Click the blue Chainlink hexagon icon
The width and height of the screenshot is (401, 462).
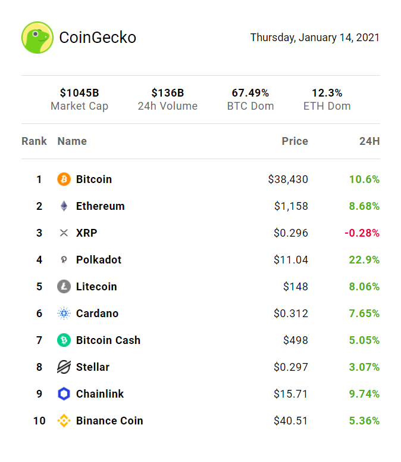64,394
